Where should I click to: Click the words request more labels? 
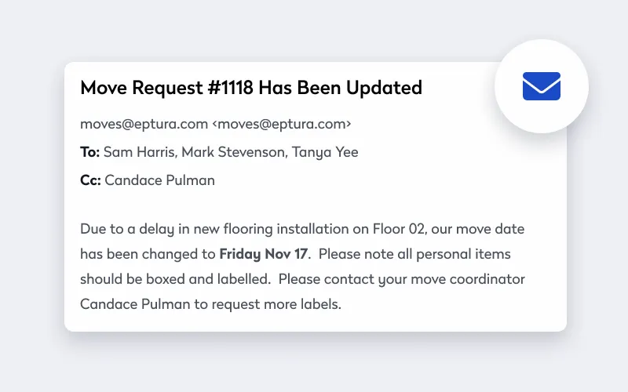(276, 304)
